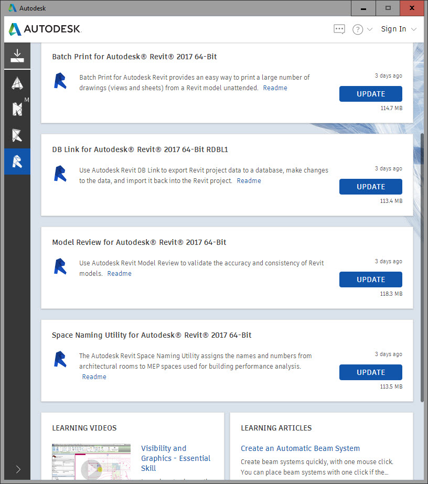
Task: Open Create an Automatic Beam System article
Action: point(300,448)
